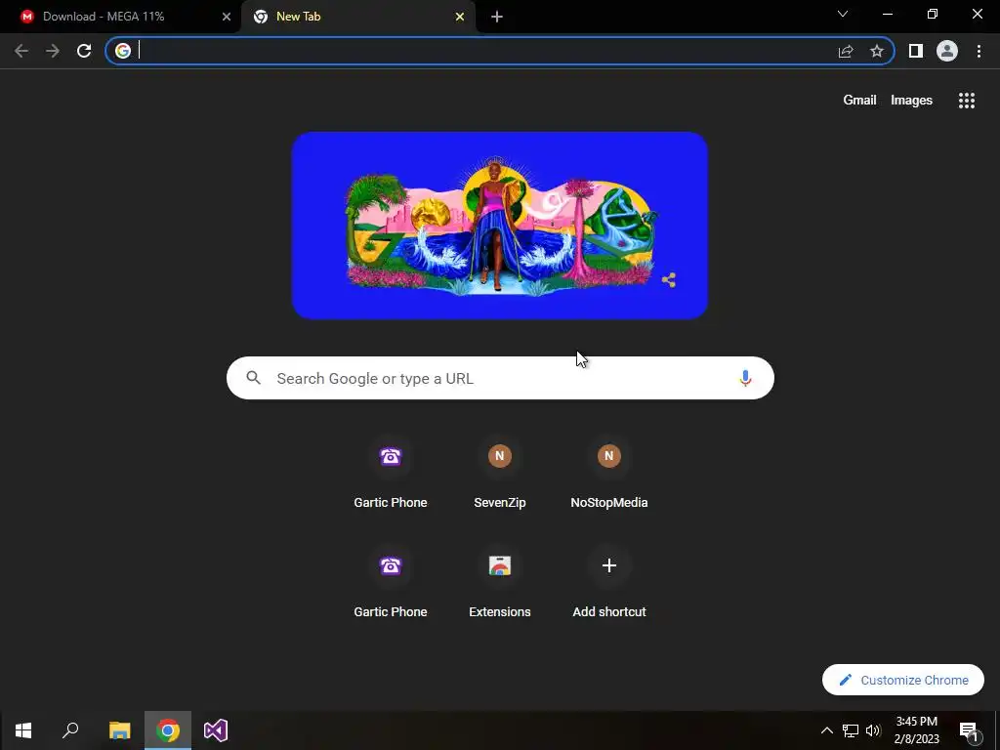Open Visual Studio from the taskbar
The height and width of the screenshot is (750, 1000).
[216, 730]
